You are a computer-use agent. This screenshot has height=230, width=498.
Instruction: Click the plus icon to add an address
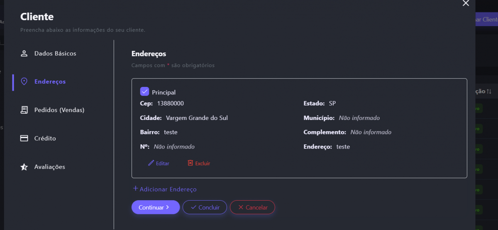pyautogui.click(x=135, y=189)
